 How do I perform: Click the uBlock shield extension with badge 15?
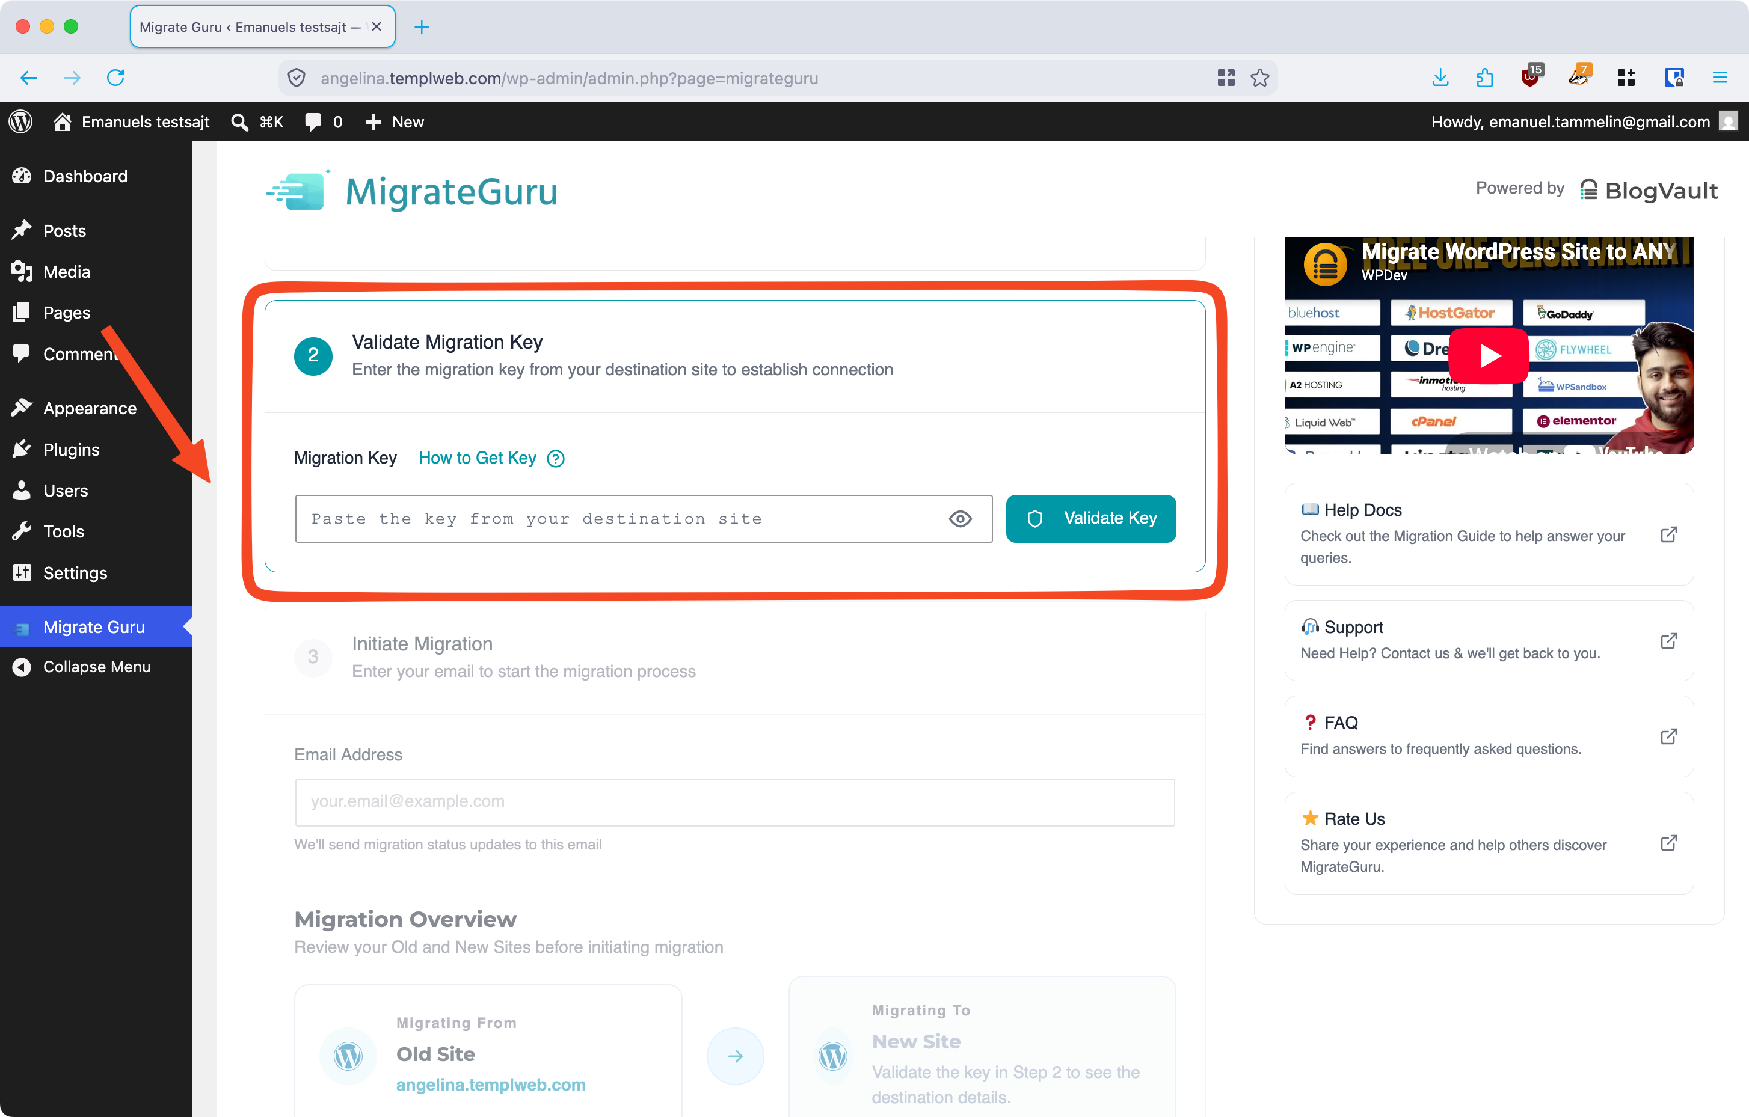tap(1531, 76)
